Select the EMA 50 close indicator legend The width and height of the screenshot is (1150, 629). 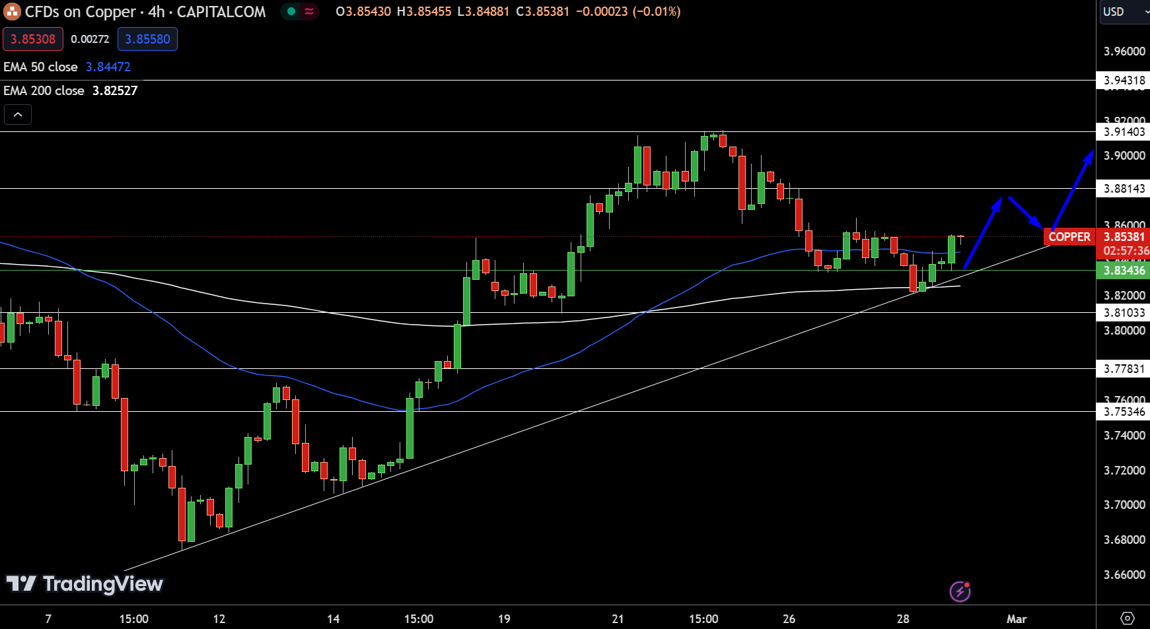click(x=41, y=67)
